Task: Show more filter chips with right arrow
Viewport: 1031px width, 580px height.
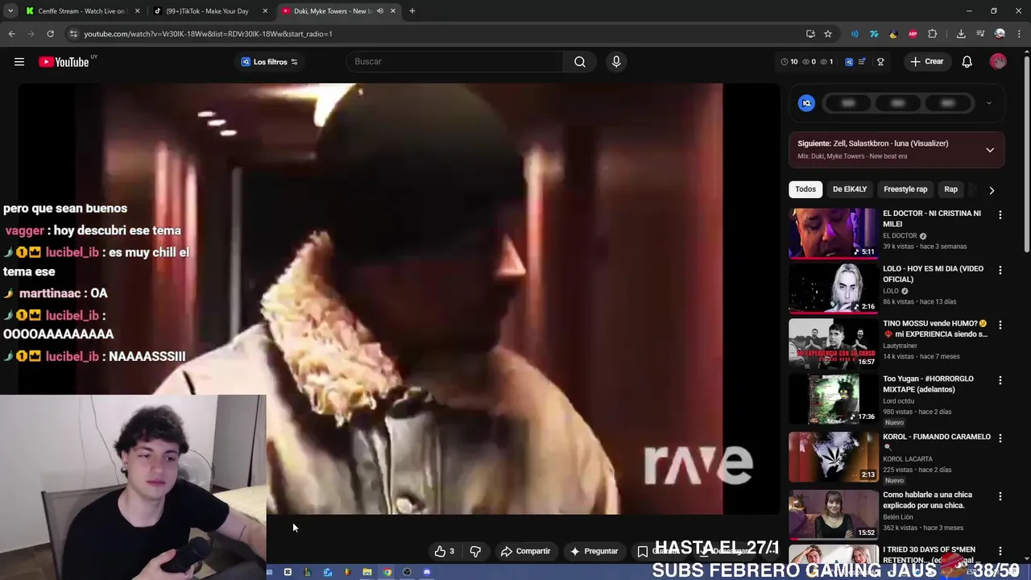Action: [x=992, y=190]
